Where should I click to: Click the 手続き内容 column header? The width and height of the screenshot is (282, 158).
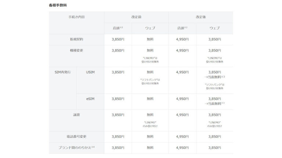pyautogui.click(x=76, y=17)
